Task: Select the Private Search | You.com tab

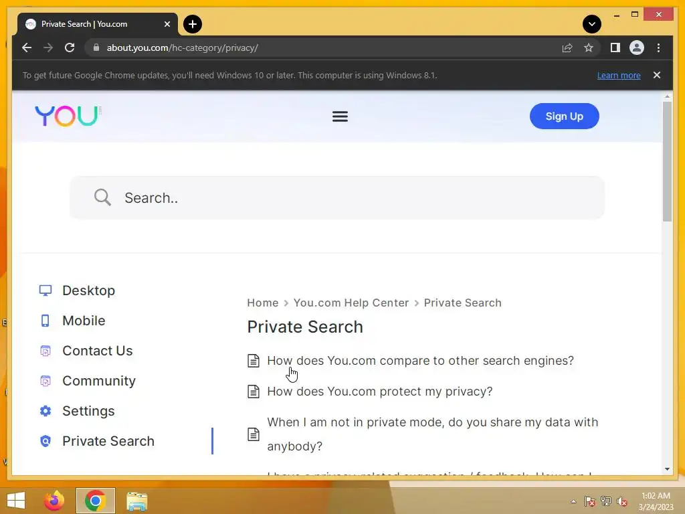Action: point(98,24)
